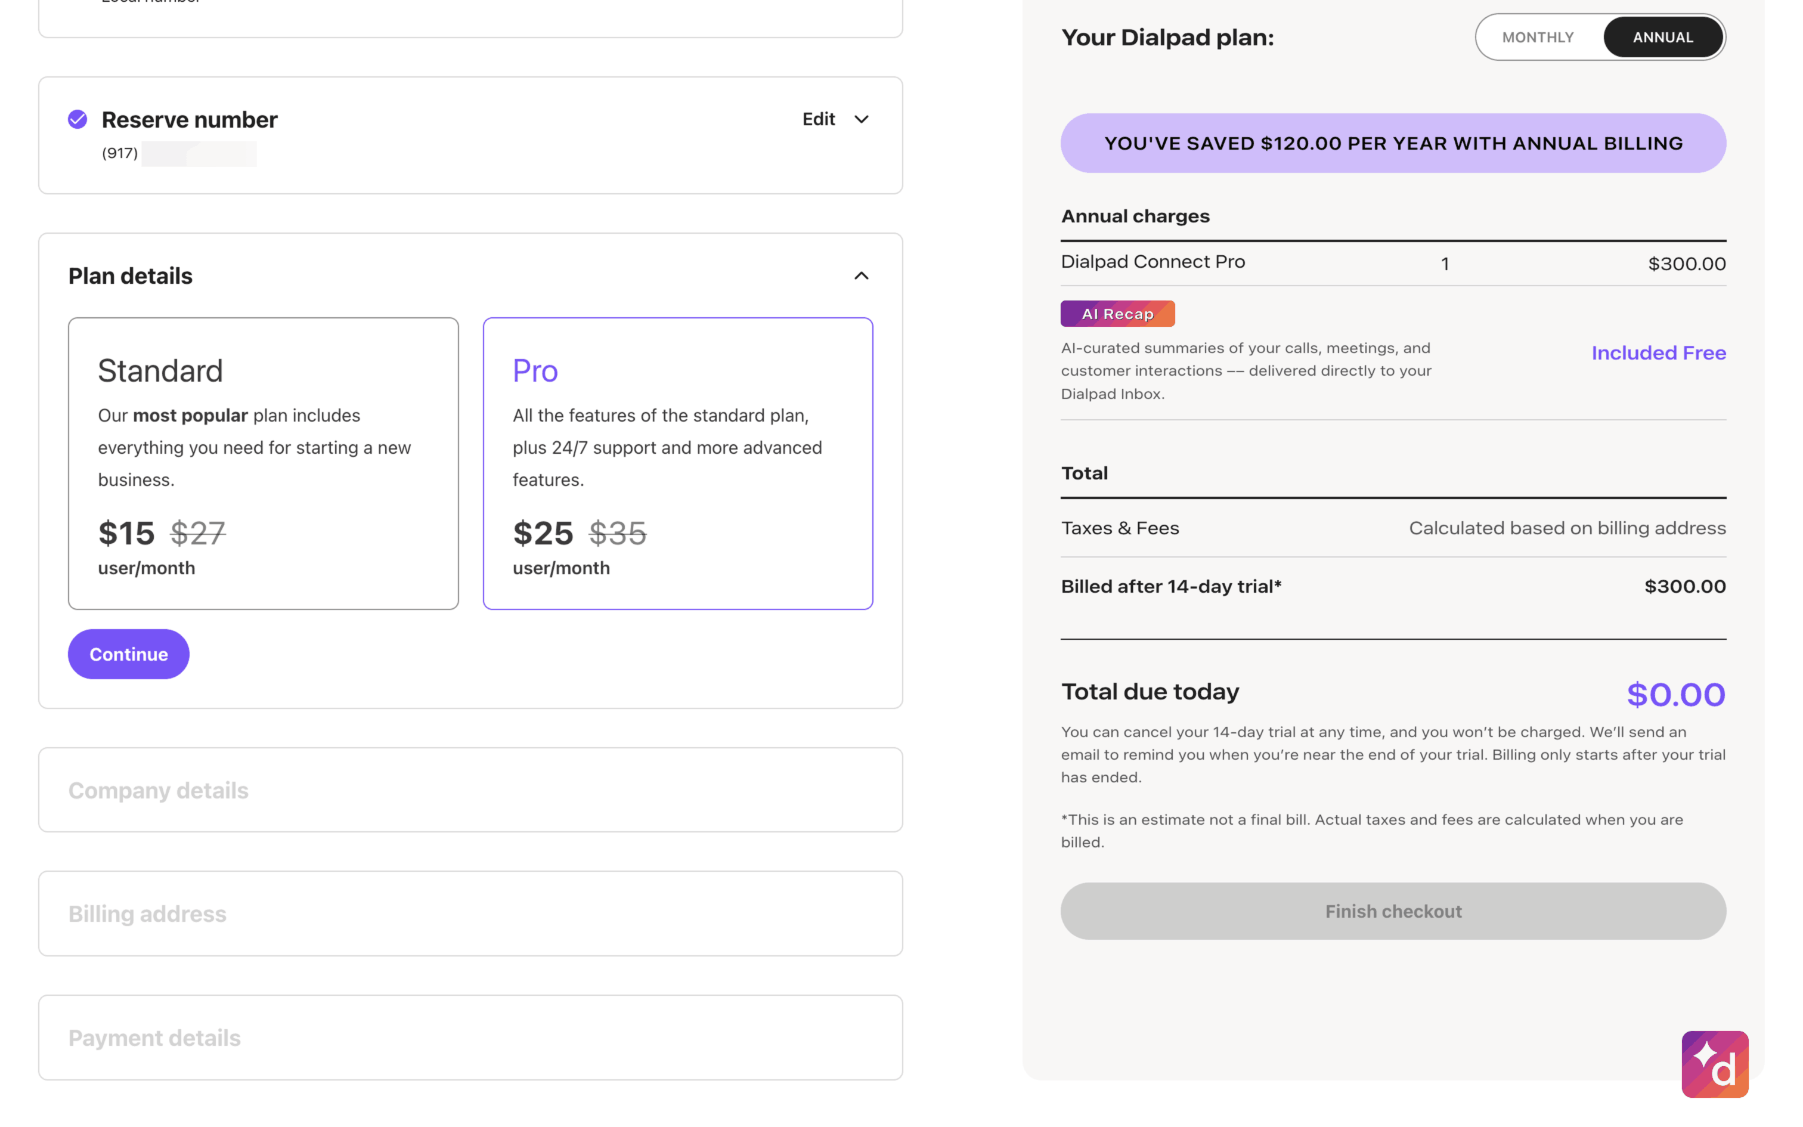Image resolution: width=1803 pixels, height=1127 pixels.
Task: Open the Payment details section
Action: 470,1038
